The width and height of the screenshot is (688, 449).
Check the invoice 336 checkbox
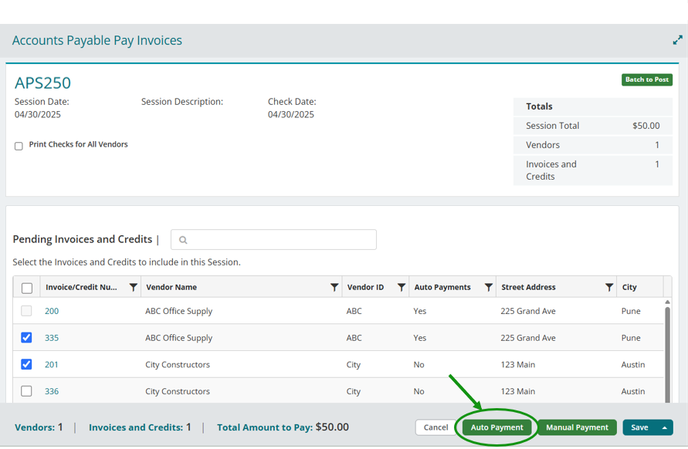26,391
